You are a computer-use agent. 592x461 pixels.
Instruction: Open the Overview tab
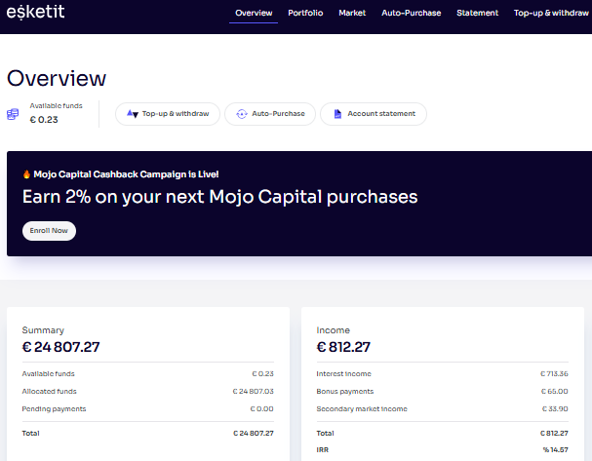click(254, 13)
